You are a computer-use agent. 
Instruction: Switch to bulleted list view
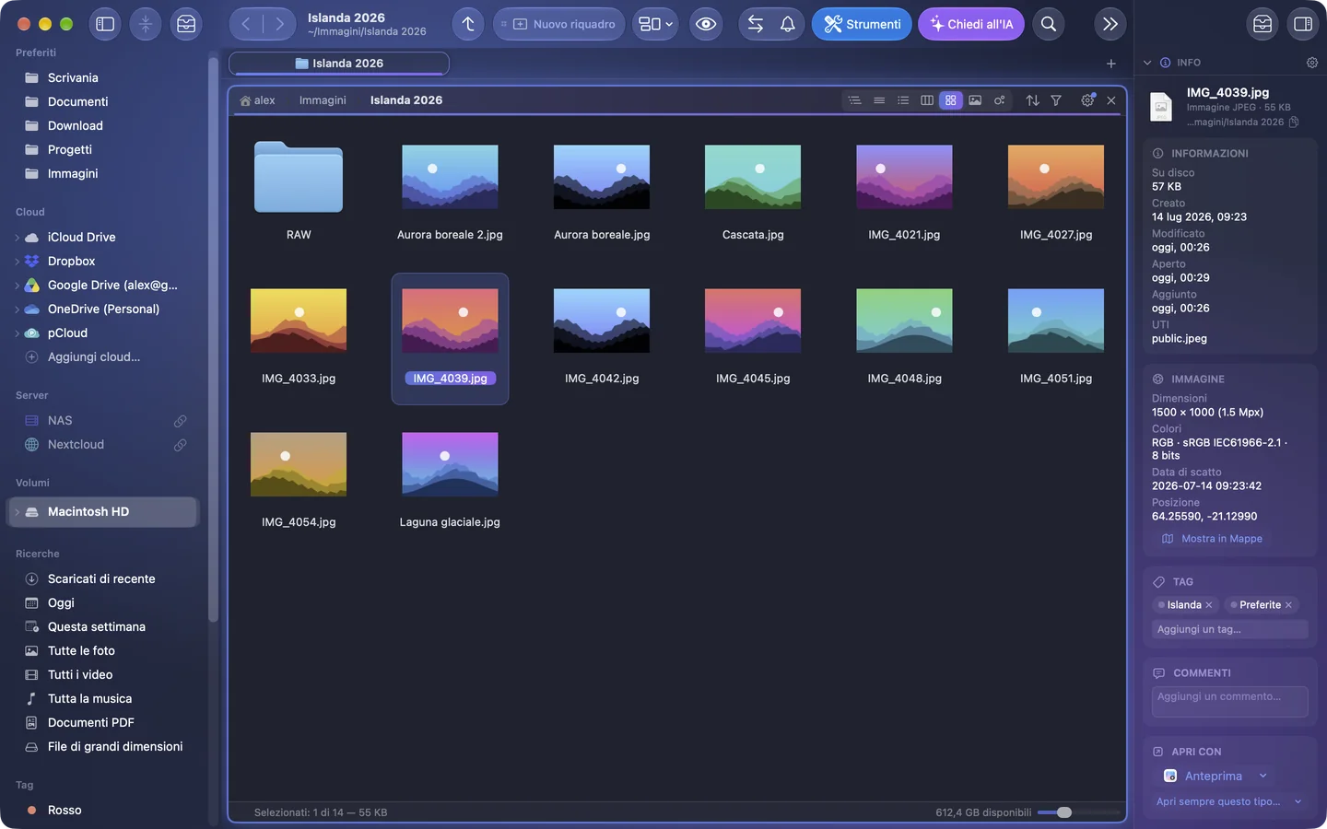click(x=903, y=100)
